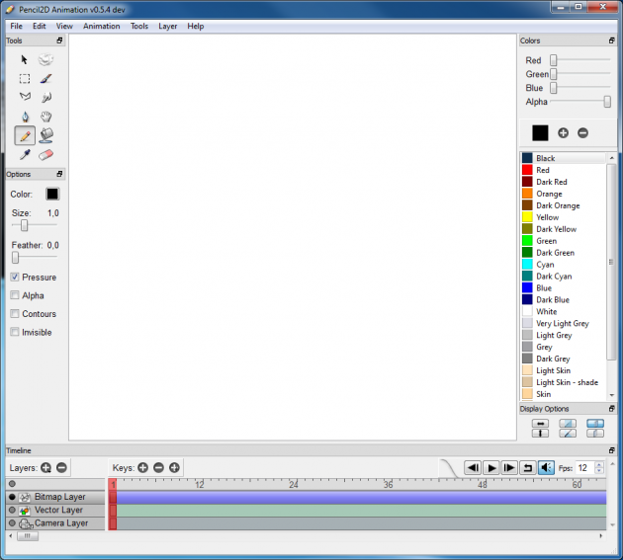Toggle visibility of the Vector Layer

click(12, 511)
